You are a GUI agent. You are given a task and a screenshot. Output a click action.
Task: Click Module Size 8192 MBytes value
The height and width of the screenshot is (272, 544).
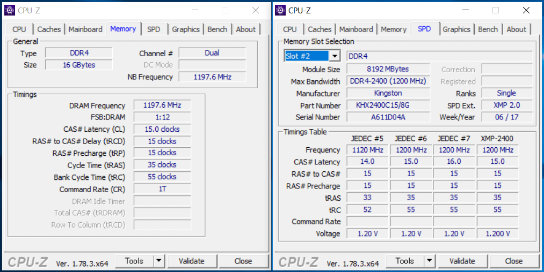(388, 69)
